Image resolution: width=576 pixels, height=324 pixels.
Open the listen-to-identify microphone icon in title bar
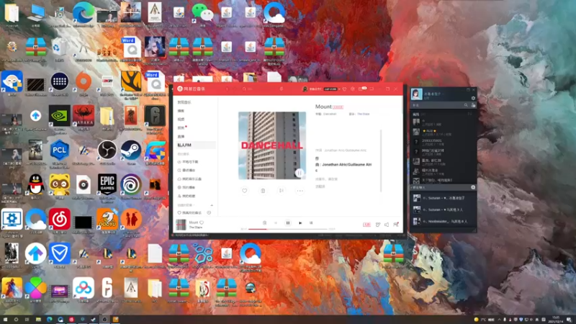coord(282,89)
